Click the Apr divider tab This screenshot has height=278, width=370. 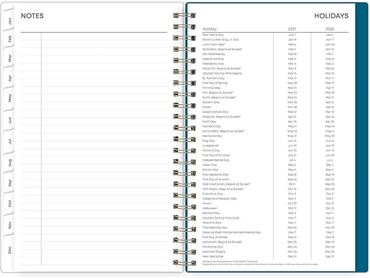click(9, 78)
